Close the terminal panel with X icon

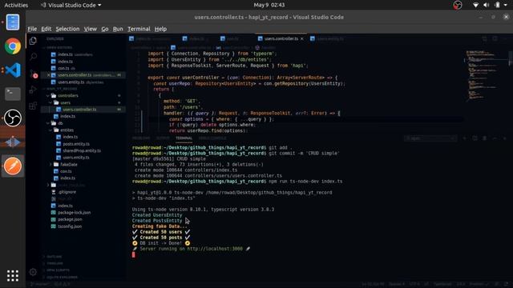[505, 138]
